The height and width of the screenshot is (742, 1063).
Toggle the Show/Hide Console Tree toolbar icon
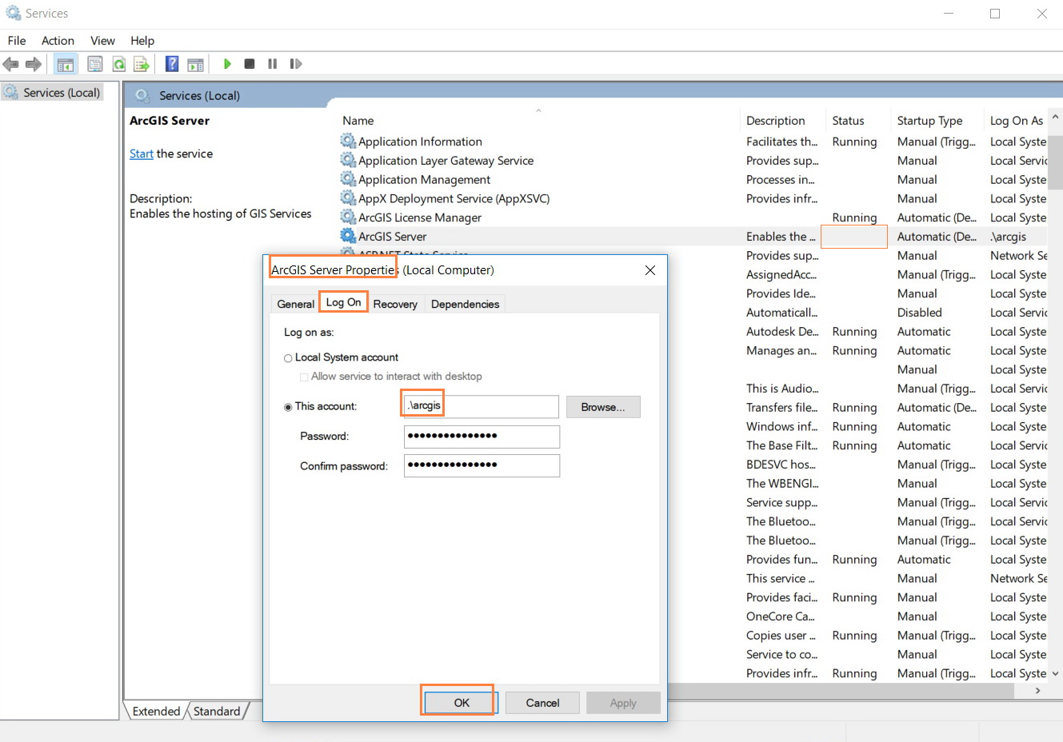(x=66, y=64)
